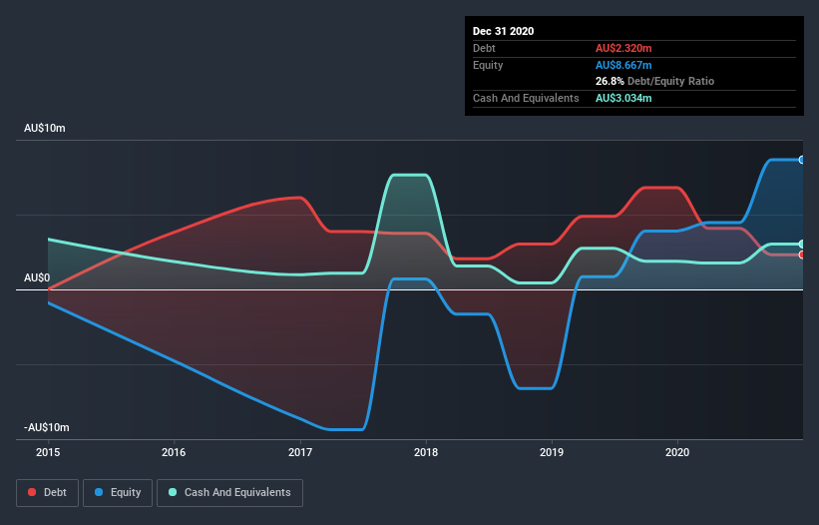Click the Equity row label in tooltip
819x525 pixels.
click(x=488, y=65)
